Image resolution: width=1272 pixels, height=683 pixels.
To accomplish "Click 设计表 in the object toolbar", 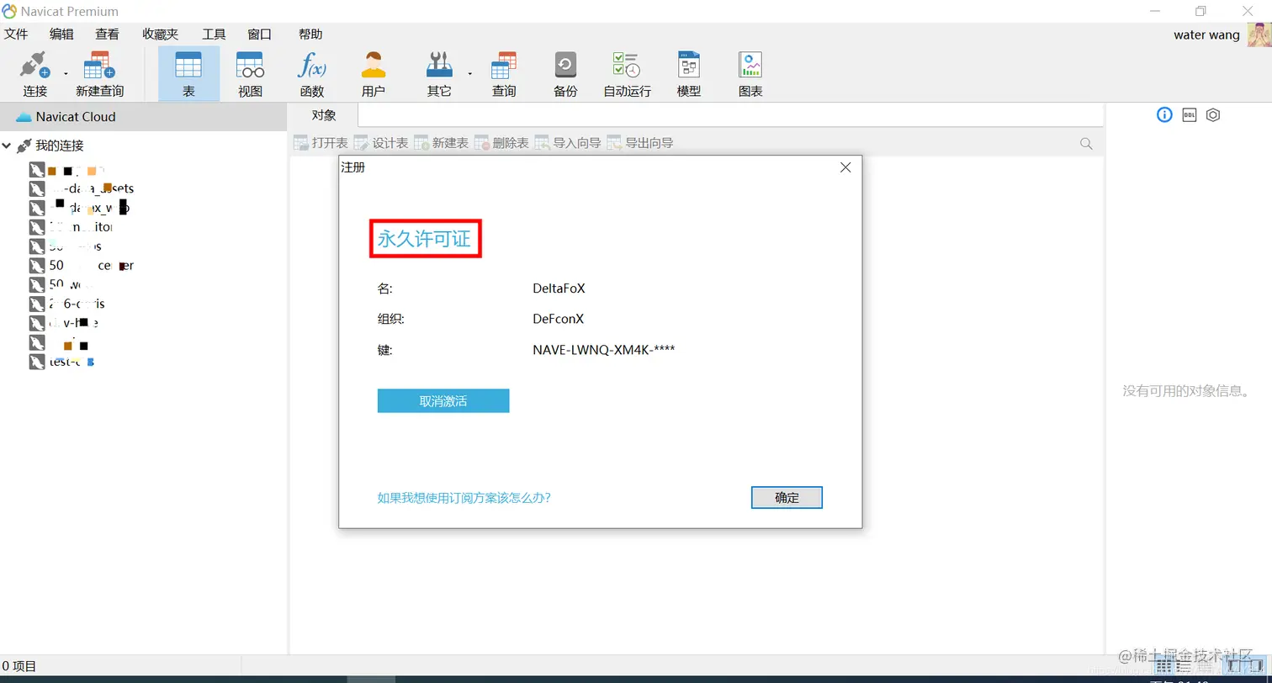I will pyautogui.click(x=381, y=143).
